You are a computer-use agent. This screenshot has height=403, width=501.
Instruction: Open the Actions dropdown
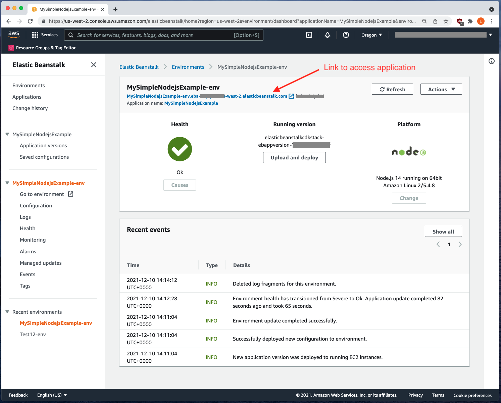coord(441,89)
